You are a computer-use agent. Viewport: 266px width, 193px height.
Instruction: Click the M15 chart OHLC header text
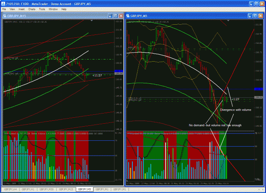point(26,22)
